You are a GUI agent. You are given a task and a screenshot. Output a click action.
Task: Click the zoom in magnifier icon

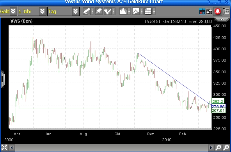pos(226,147)
